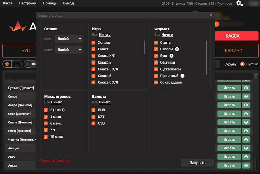Uncheck the Холдем game checkbox
The height and width of the screenshot is (174, 260).
(x=94, y=43)
